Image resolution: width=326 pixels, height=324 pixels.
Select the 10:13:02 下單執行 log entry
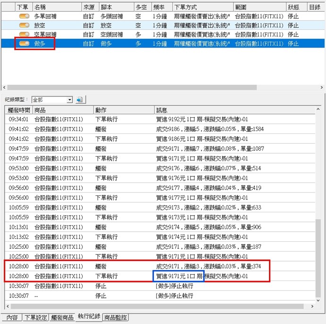pos(160,237)
